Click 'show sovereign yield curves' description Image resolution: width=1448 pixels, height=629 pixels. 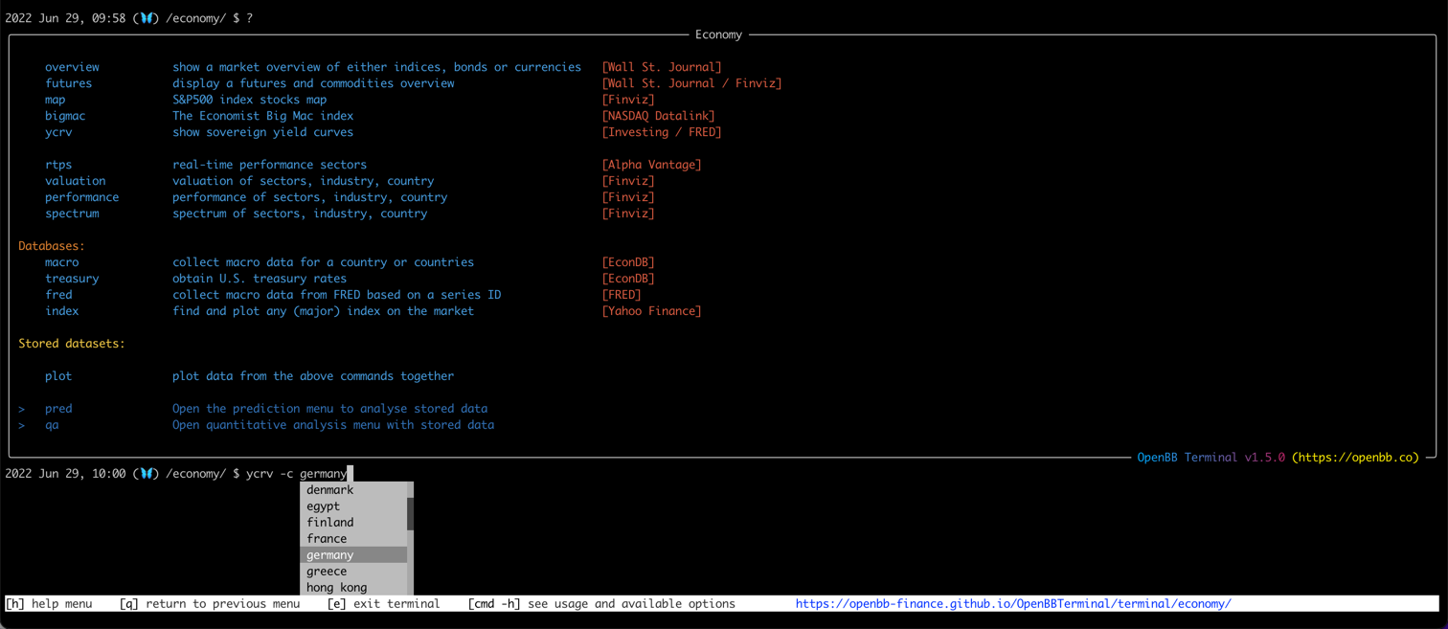[262, 132]
